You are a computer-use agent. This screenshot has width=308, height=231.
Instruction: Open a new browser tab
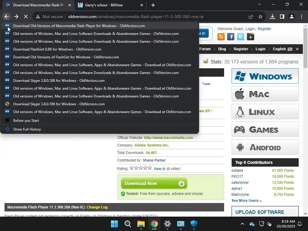click(x=153, y=5)
